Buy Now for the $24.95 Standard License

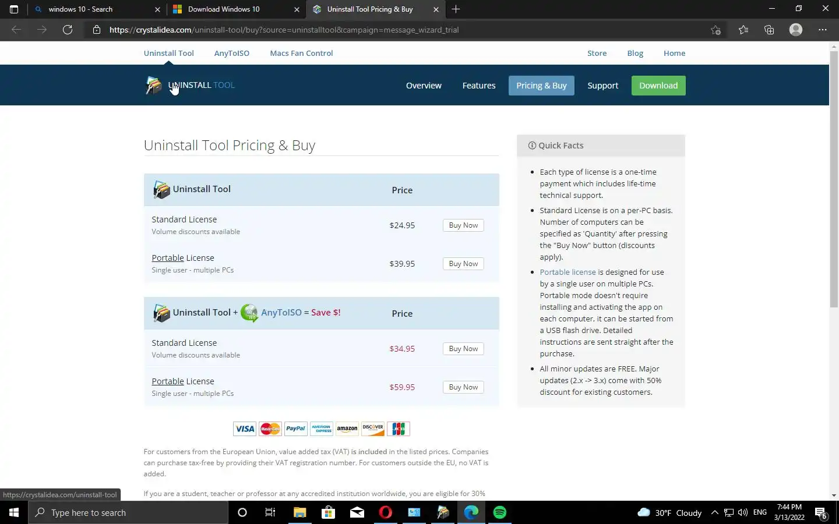pos(463,225)
